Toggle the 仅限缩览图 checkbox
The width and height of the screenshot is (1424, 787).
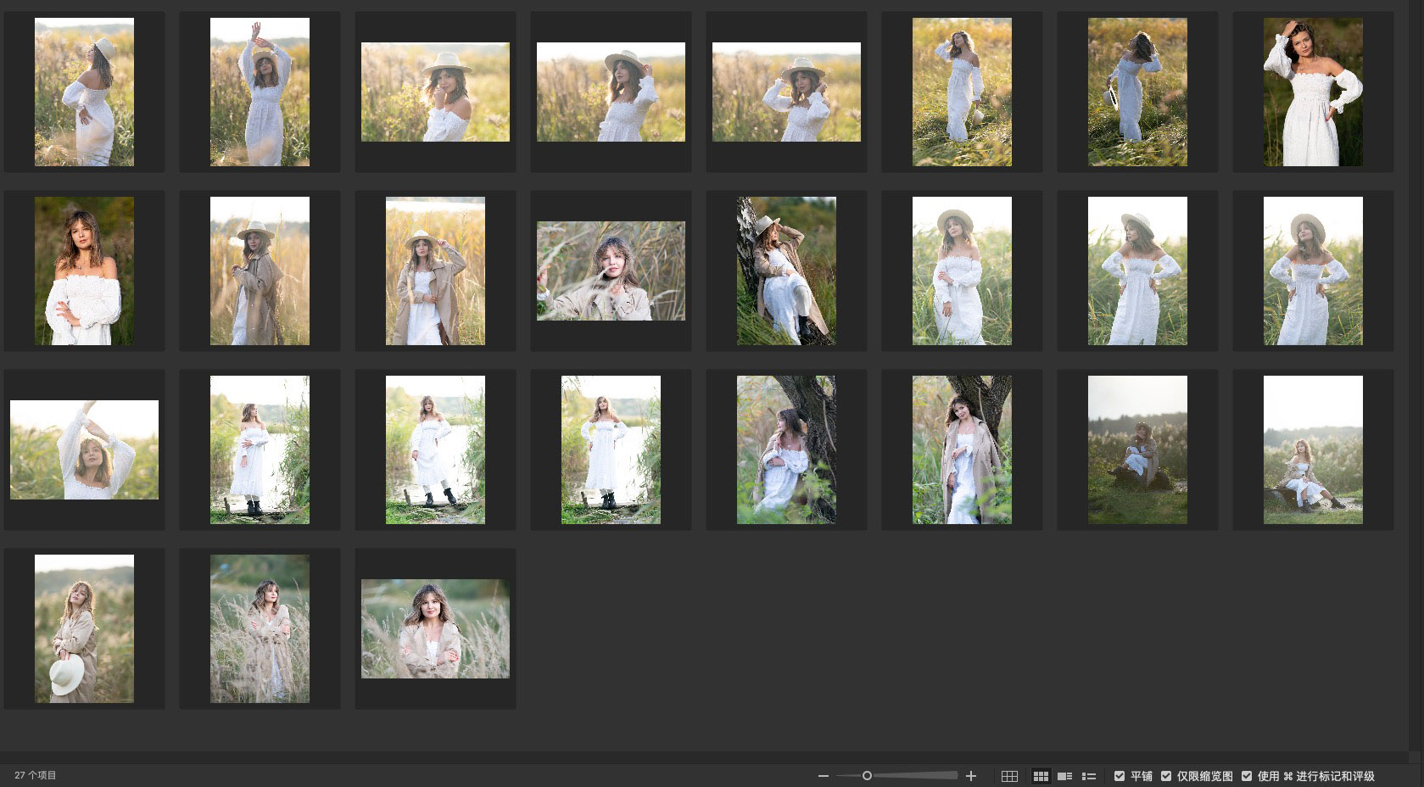pyautogui.click(x=1166, y=776)
